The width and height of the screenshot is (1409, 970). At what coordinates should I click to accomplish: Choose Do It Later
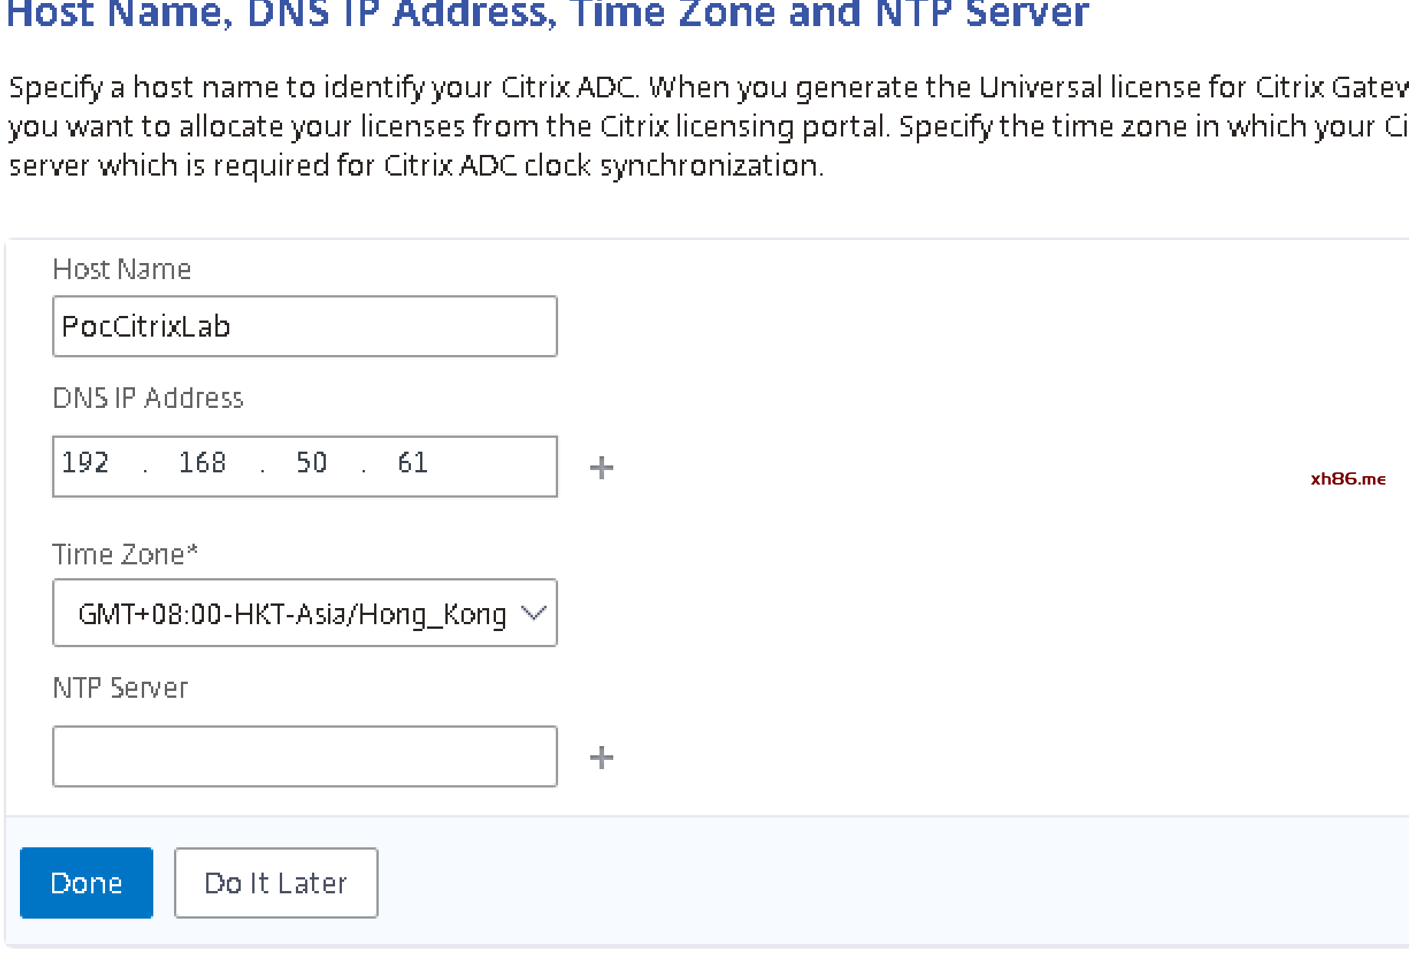pos(276,883)
